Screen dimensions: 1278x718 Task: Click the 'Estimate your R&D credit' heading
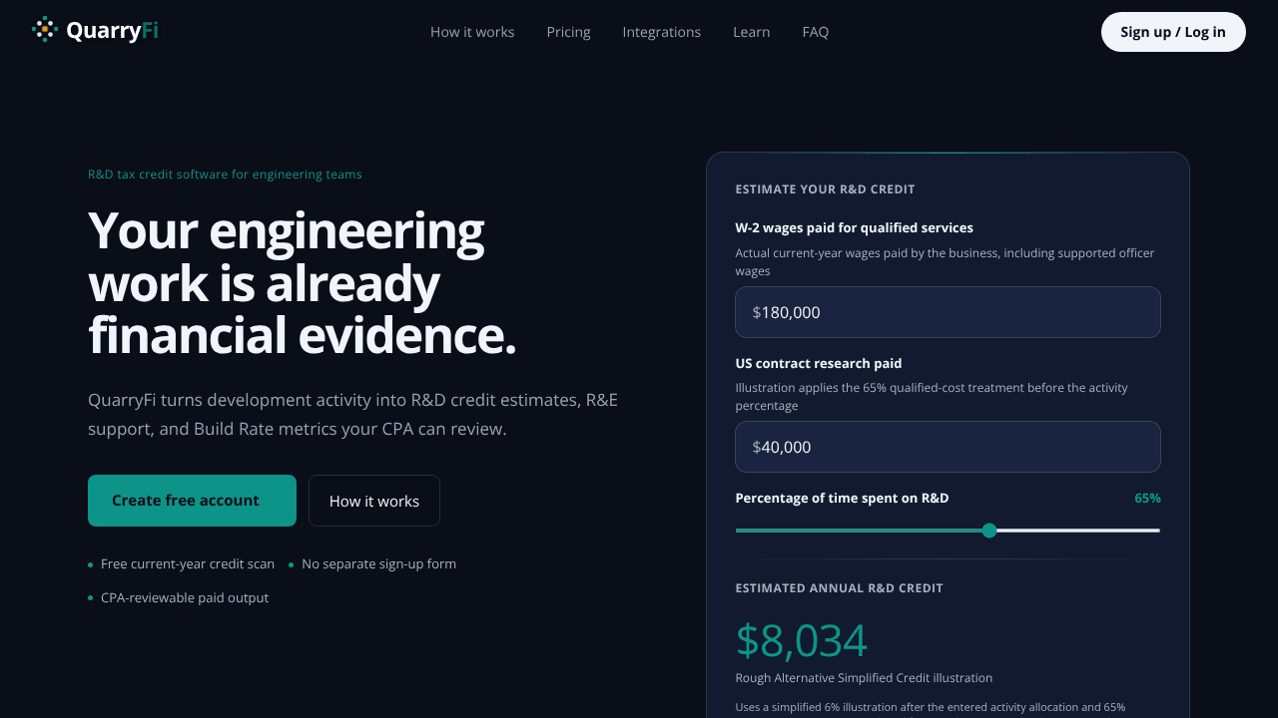(825, 189)
